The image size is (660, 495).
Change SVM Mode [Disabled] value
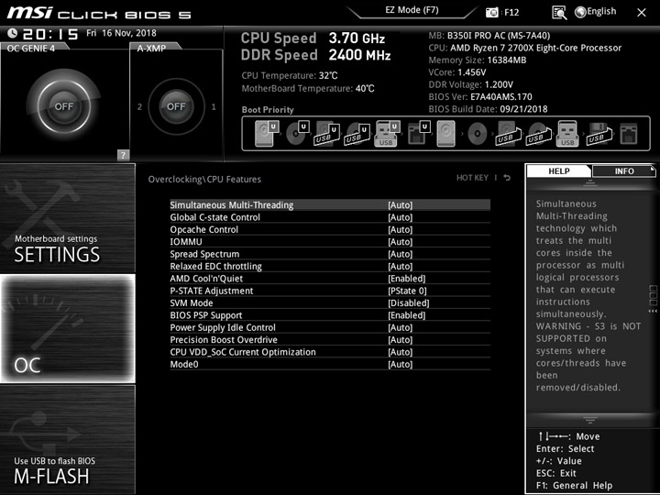(x=409, y=302)
